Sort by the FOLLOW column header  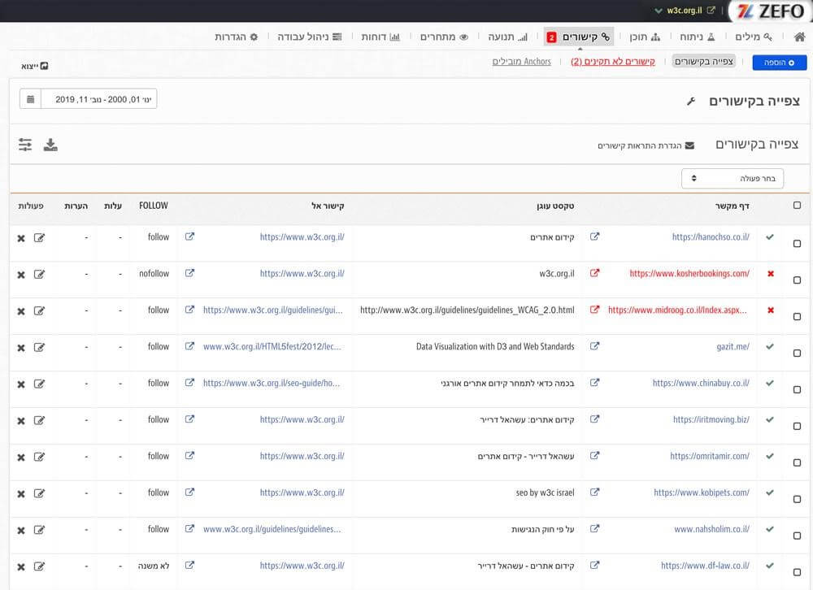[x=154, y=206]
